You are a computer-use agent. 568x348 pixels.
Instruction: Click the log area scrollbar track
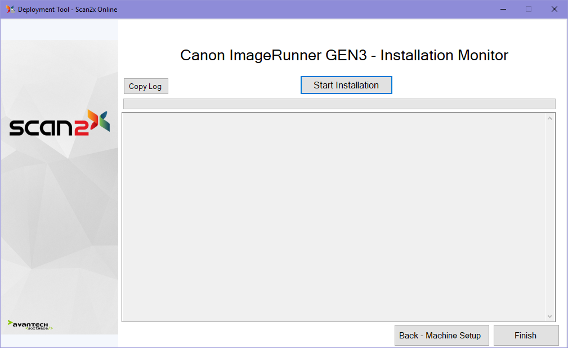tap(550, 217)
